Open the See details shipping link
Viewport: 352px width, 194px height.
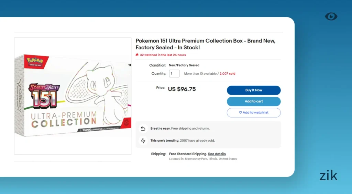point(217,154)
